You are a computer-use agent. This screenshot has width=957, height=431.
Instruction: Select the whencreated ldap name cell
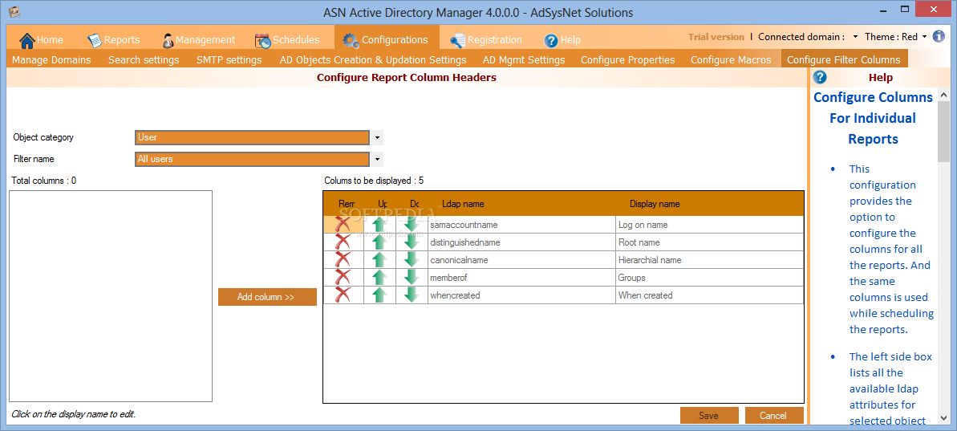point(522,295)
